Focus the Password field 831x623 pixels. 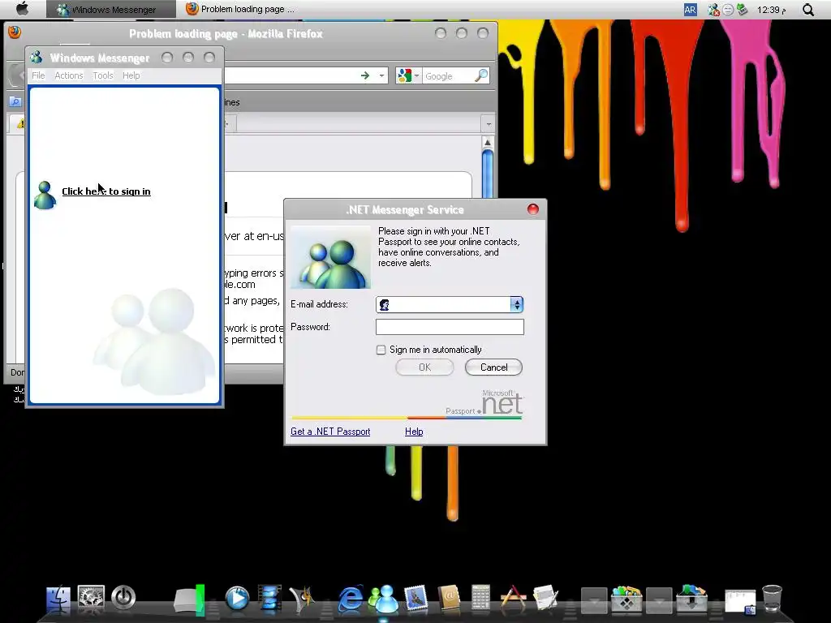[450, 327]
